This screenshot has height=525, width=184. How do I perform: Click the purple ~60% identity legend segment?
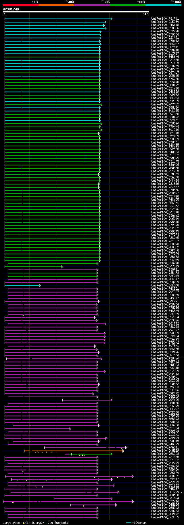pyautogui.click(x=92, y=5)
